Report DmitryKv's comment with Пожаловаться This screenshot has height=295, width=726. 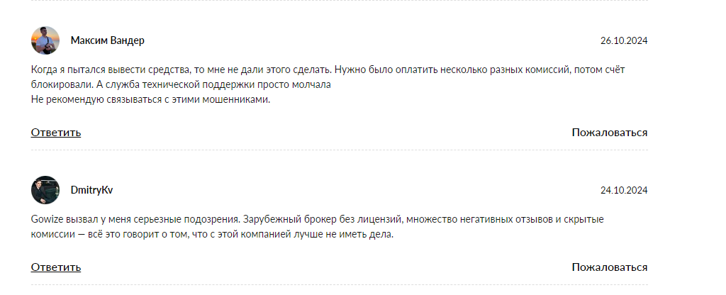pyautogui.click(x=610, y=267)
